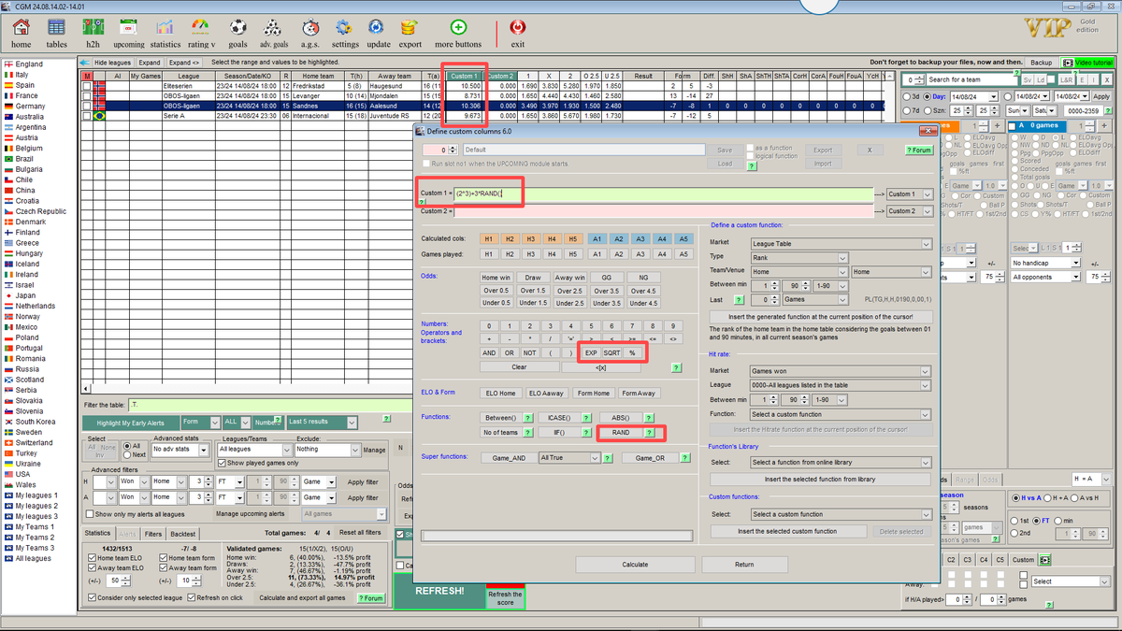
Task: Toggle 'Consider only selected league' checkbox
Action: click(91, 597)
